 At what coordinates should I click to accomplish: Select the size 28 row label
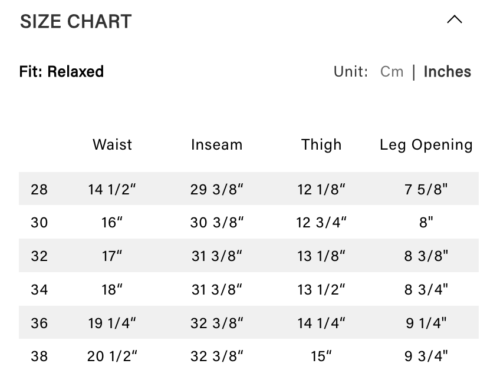tap(39, 190)
